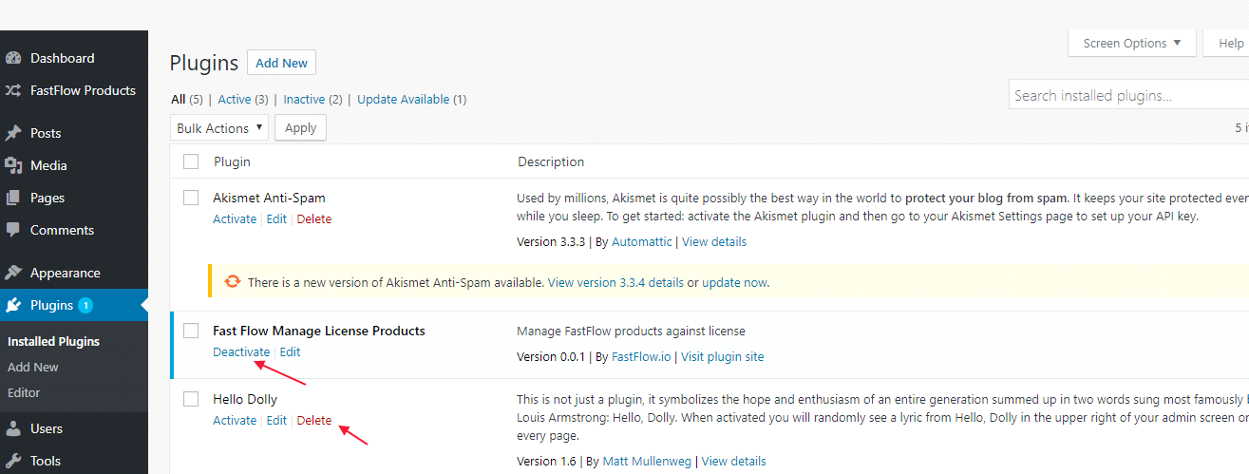Click the Add New plugin button
Viewport: 1249px width, 474px height.
point(281,63)
